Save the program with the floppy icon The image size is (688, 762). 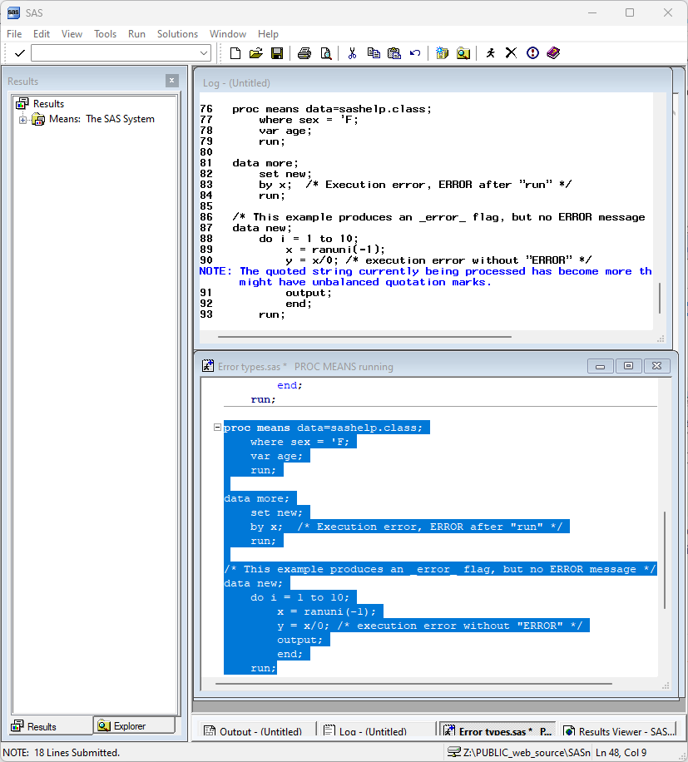pyautogui.click(x=277, y=53)
